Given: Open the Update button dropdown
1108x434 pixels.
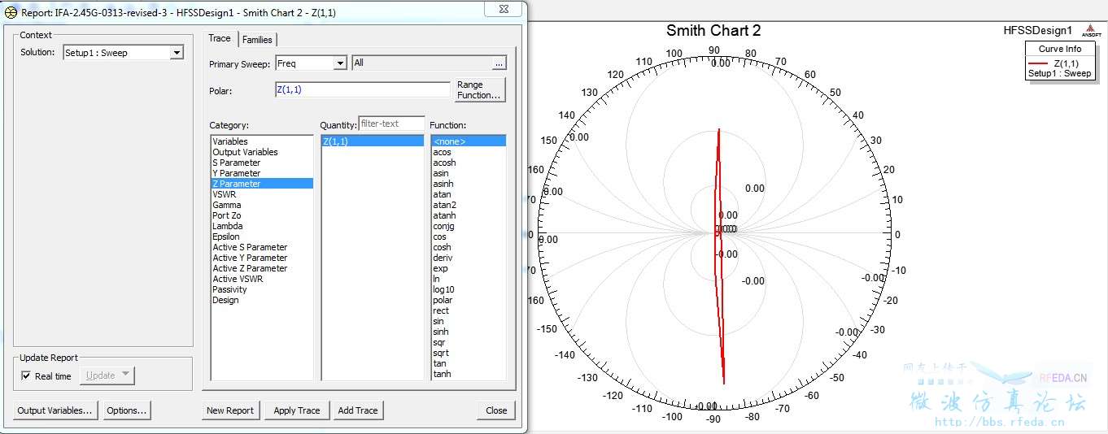Looking at the screenshot, I should (x=125, y=375).
